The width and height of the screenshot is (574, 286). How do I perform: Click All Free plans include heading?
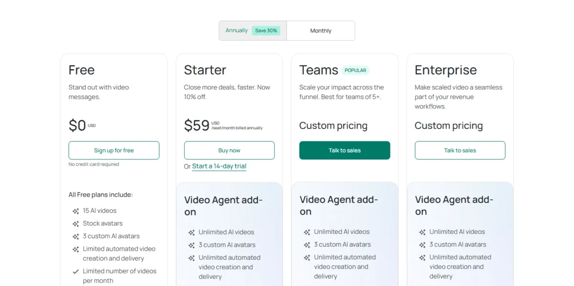pyautogui.click(x=100, y=195)
